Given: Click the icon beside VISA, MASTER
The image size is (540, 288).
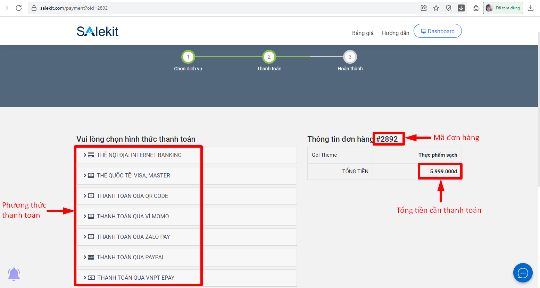Looking at the screenshot, I should pyautogui.click(x=91, y=175).
